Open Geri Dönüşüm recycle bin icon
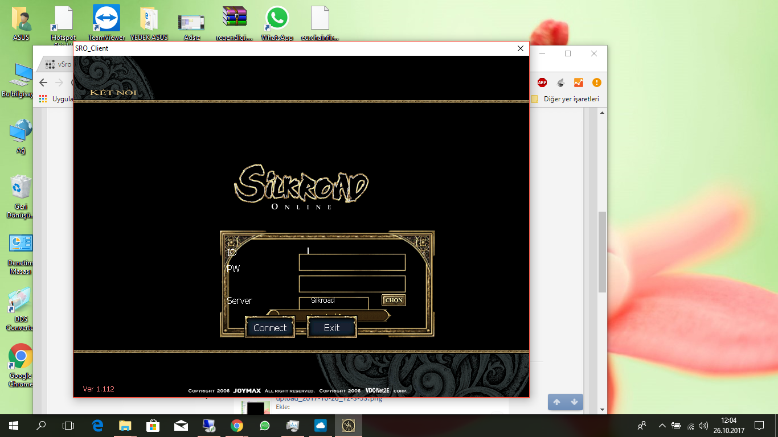 (21, 196)
